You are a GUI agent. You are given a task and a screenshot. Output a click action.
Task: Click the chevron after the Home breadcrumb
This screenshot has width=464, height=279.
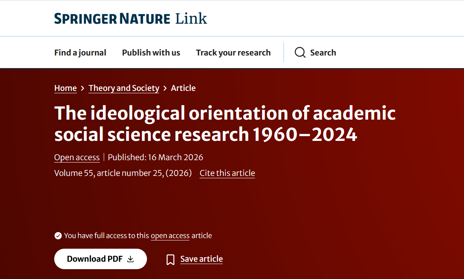click(83, 88)
